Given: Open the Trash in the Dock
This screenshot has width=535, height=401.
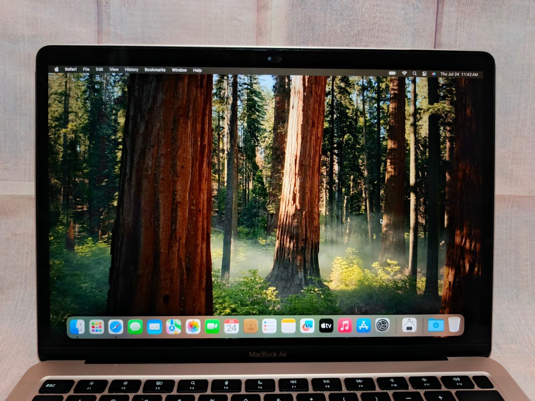Looking at the screenshot, I should (x=454, y=324).
